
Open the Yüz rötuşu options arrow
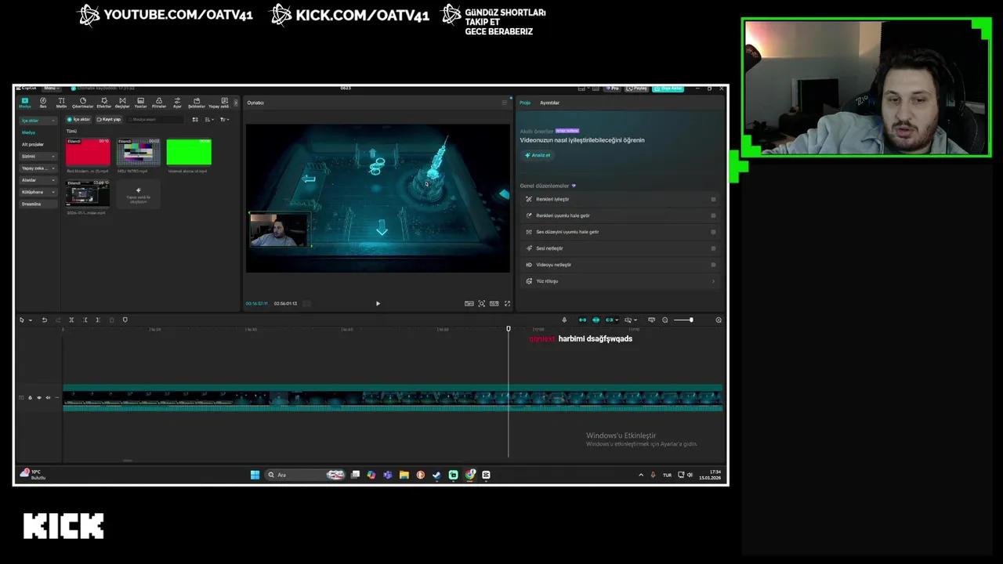713,281
